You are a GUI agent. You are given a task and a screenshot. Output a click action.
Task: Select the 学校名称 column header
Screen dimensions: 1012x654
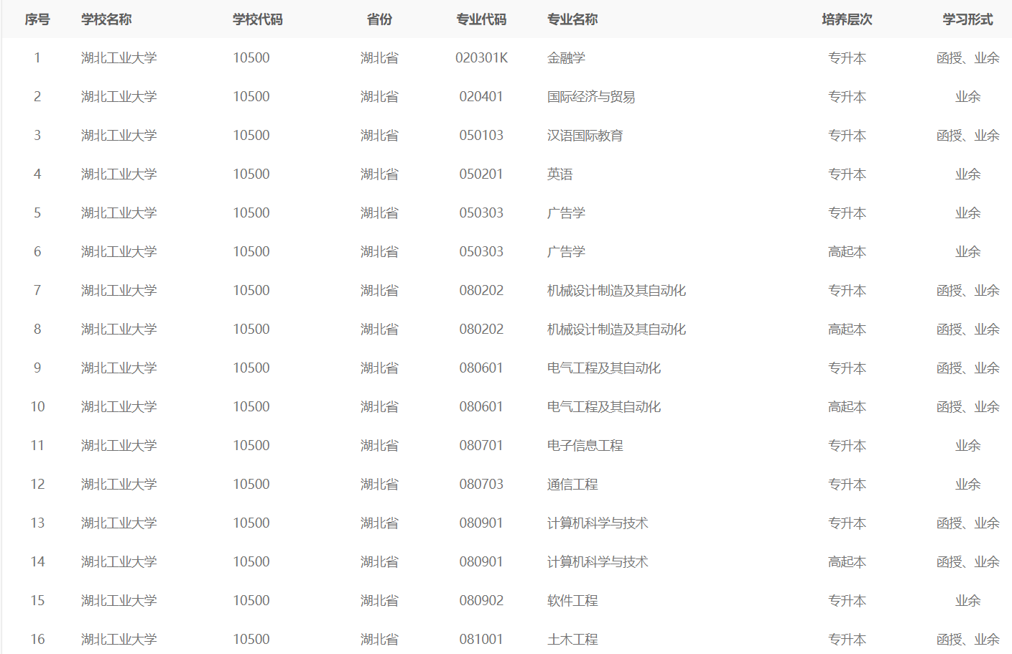pyautogui.click(x=106, y=19)
